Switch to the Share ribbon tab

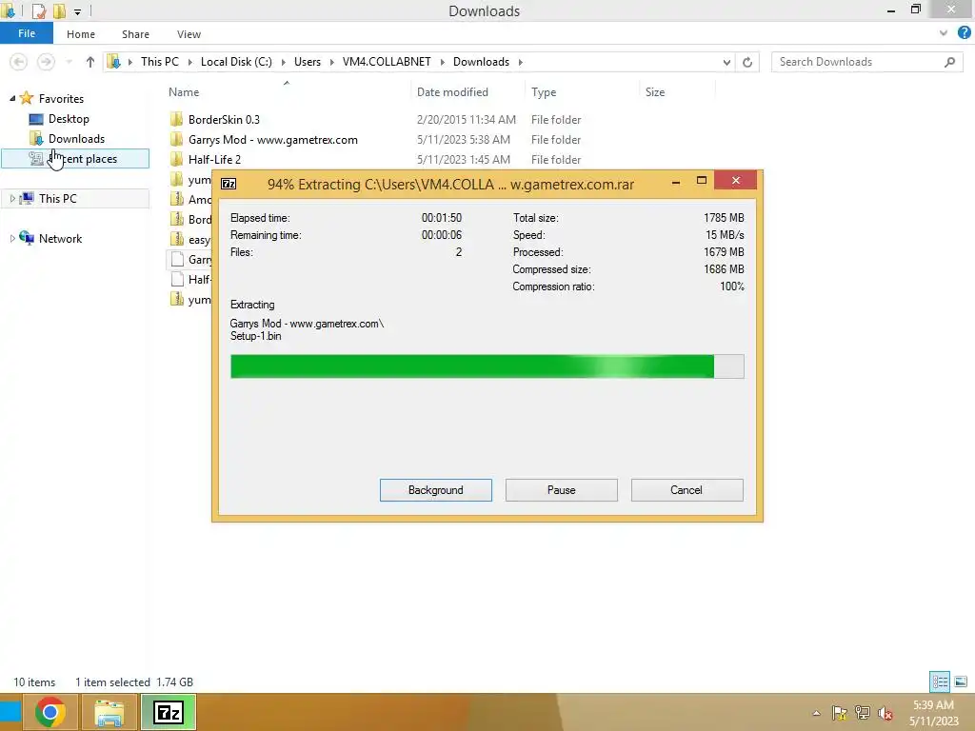pos(135,34)
